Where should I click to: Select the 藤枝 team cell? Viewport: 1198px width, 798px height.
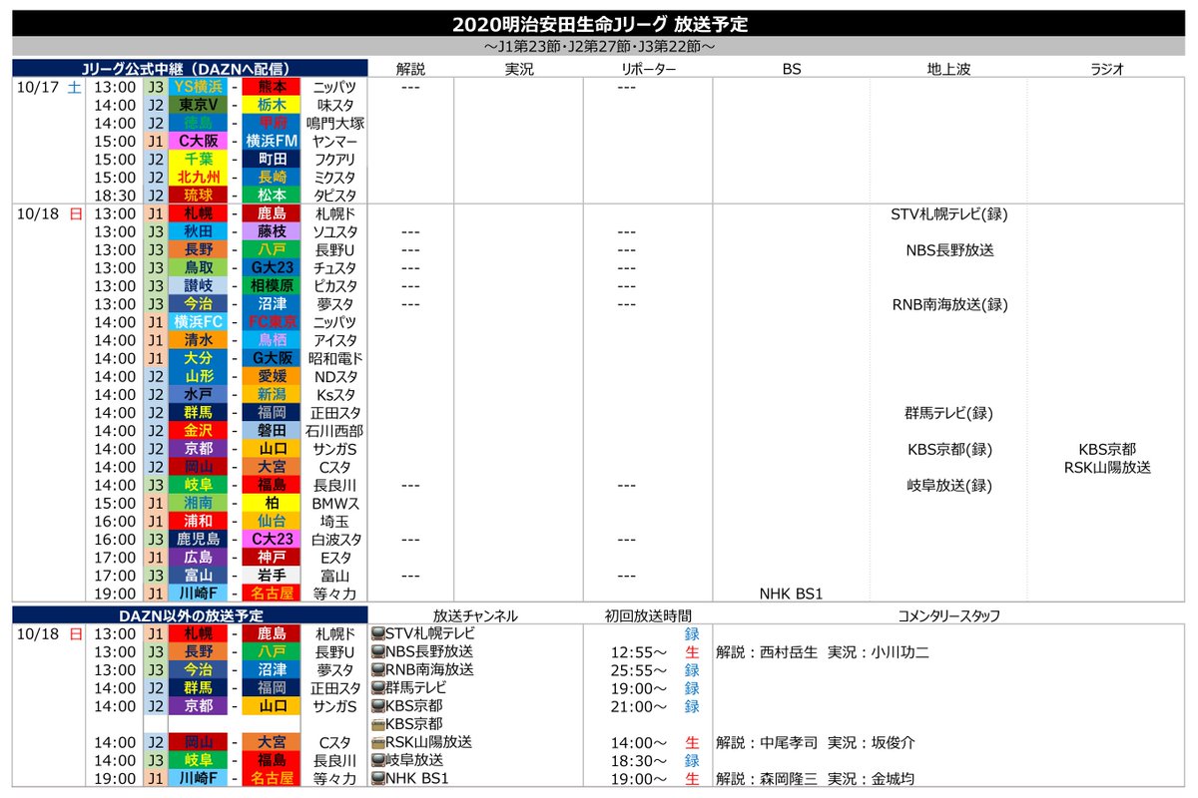pos(272,231)
